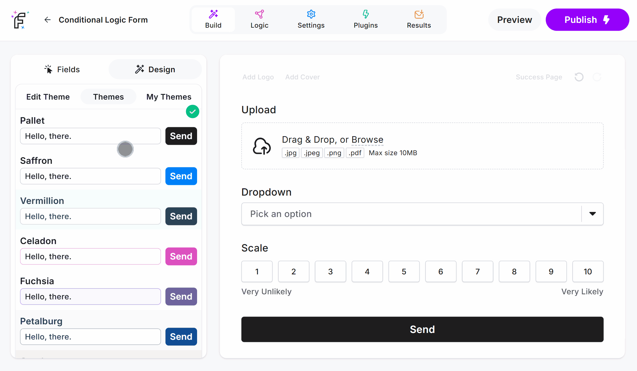Open the Plugins tab
Viewport: 637px width, 371px height.
[x=366, y=20]
